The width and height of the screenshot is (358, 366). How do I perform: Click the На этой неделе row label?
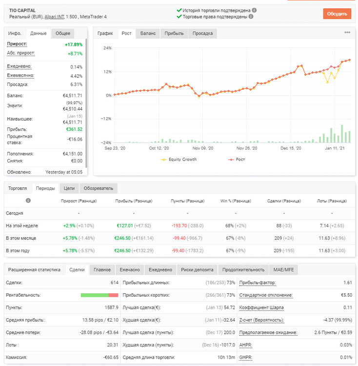point(22,226)
